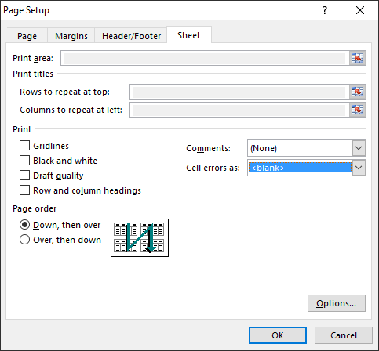Choose Over, then down page order
This screenshot has width=379, height=351.
click(x=24, y=240)
